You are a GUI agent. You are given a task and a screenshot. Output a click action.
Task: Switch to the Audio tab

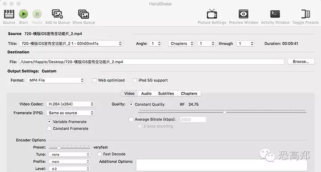coord(146,94)
